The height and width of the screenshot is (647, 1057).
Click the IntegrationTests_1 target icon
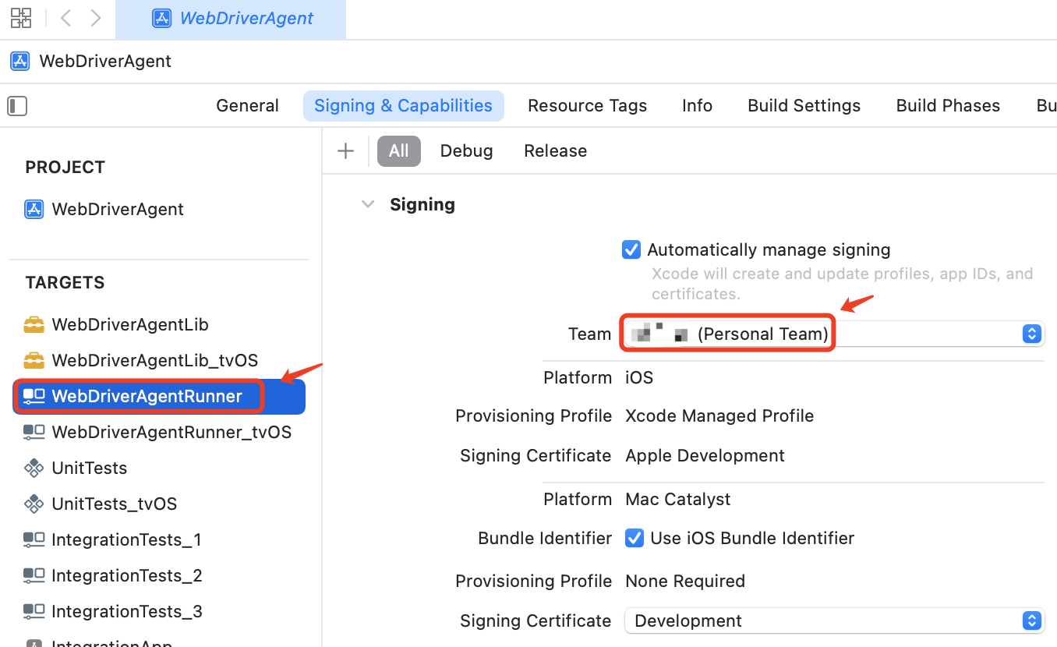tap(34, 539)
